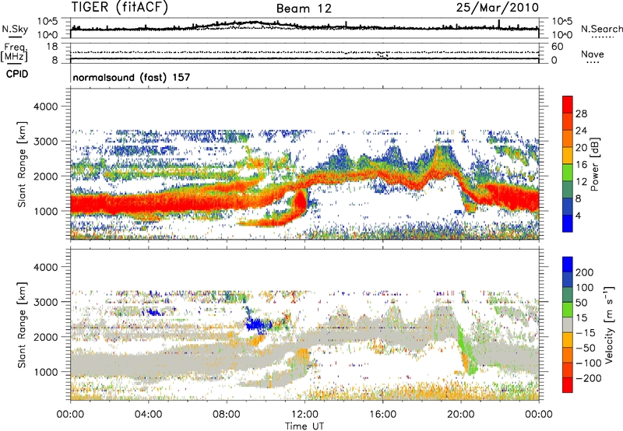Viewport: 623px width, 431px height.
Task: Click the TIGER (fitACF) plot title
Action: [120, 7]
